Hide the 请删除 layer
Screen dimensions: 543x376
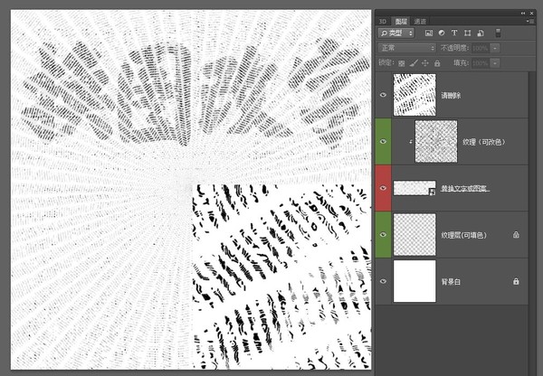383,95
